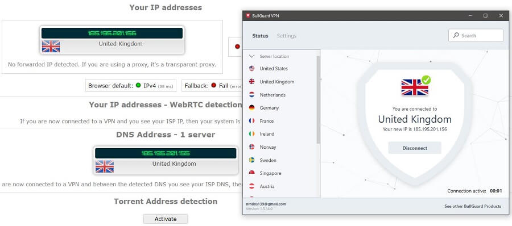512x226 pixels.
Task: Click the 'DNS Address - 1 server' heading
Action: 166,135
